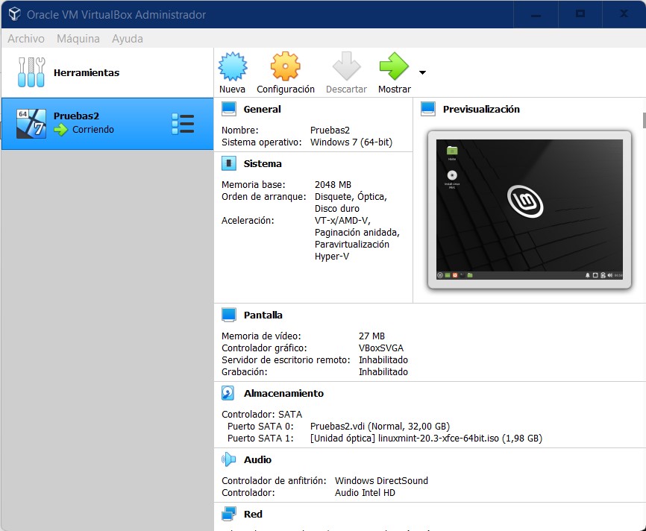Click the Previsualización section header
Screen dimensions: 646x531
tap(481, 109)
